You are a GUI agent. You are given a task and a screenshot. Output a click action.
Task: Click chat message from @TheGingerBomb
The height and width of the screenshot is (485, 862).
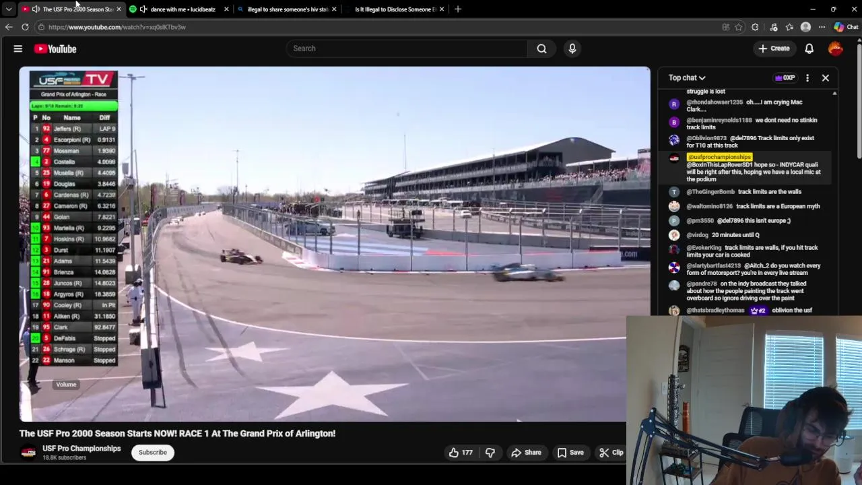point(743,192)
